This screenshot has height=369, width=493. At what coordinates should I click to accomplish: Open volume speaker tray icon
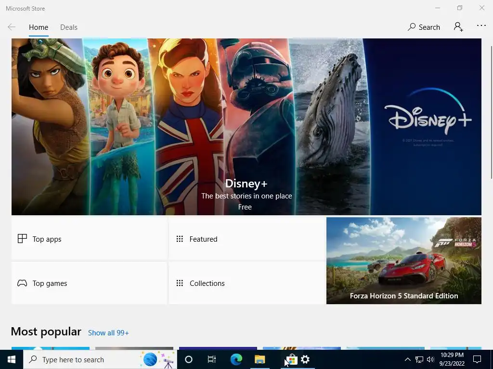tap(430, 359)
